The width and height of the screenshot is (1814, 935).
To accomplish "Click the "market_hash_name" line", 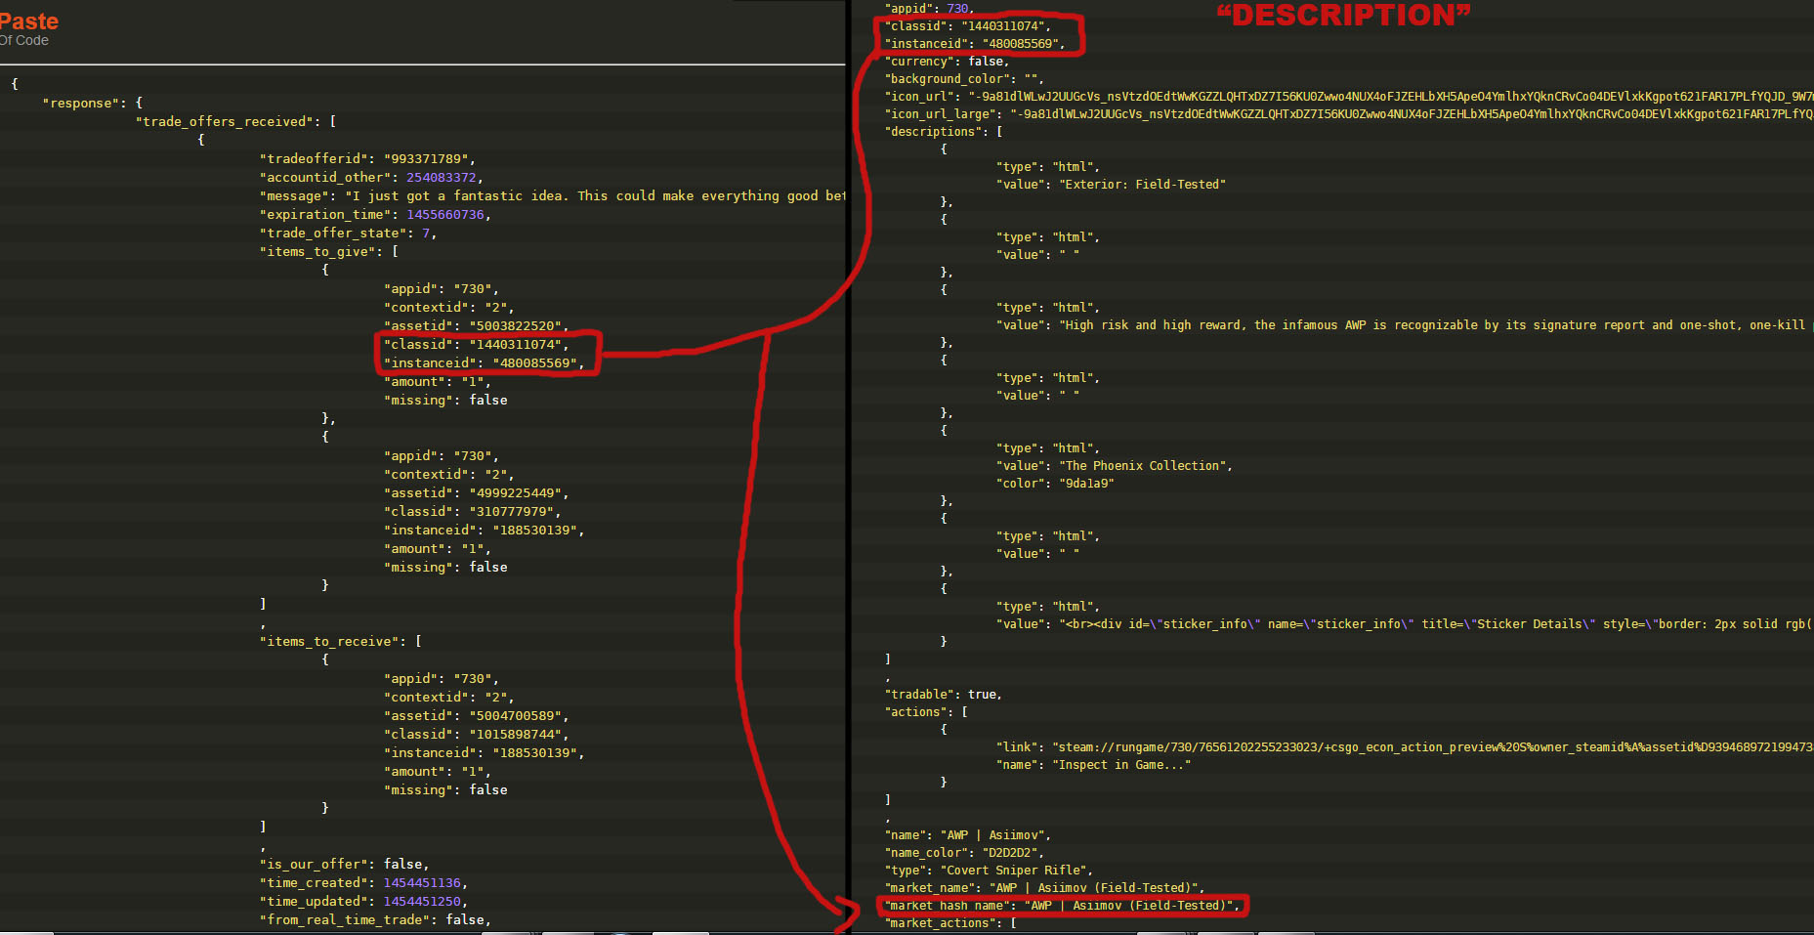I will (x=1062, y=905).
